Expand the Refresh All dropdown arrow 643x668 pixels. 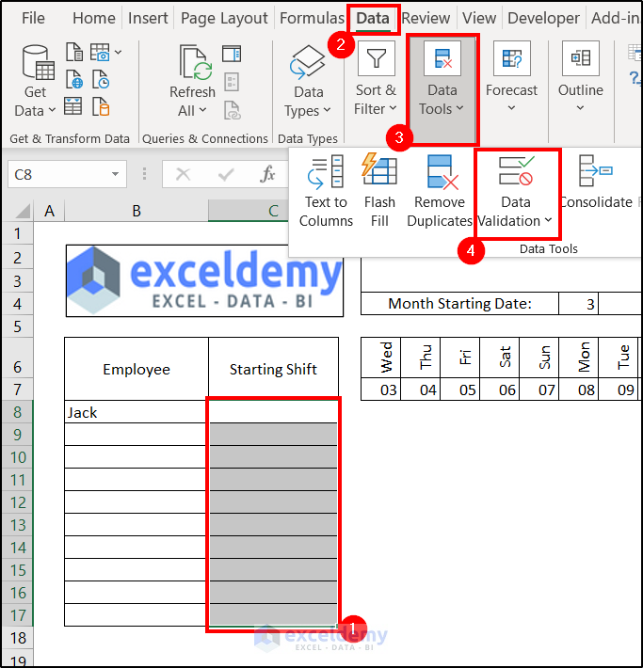point(202,110)
